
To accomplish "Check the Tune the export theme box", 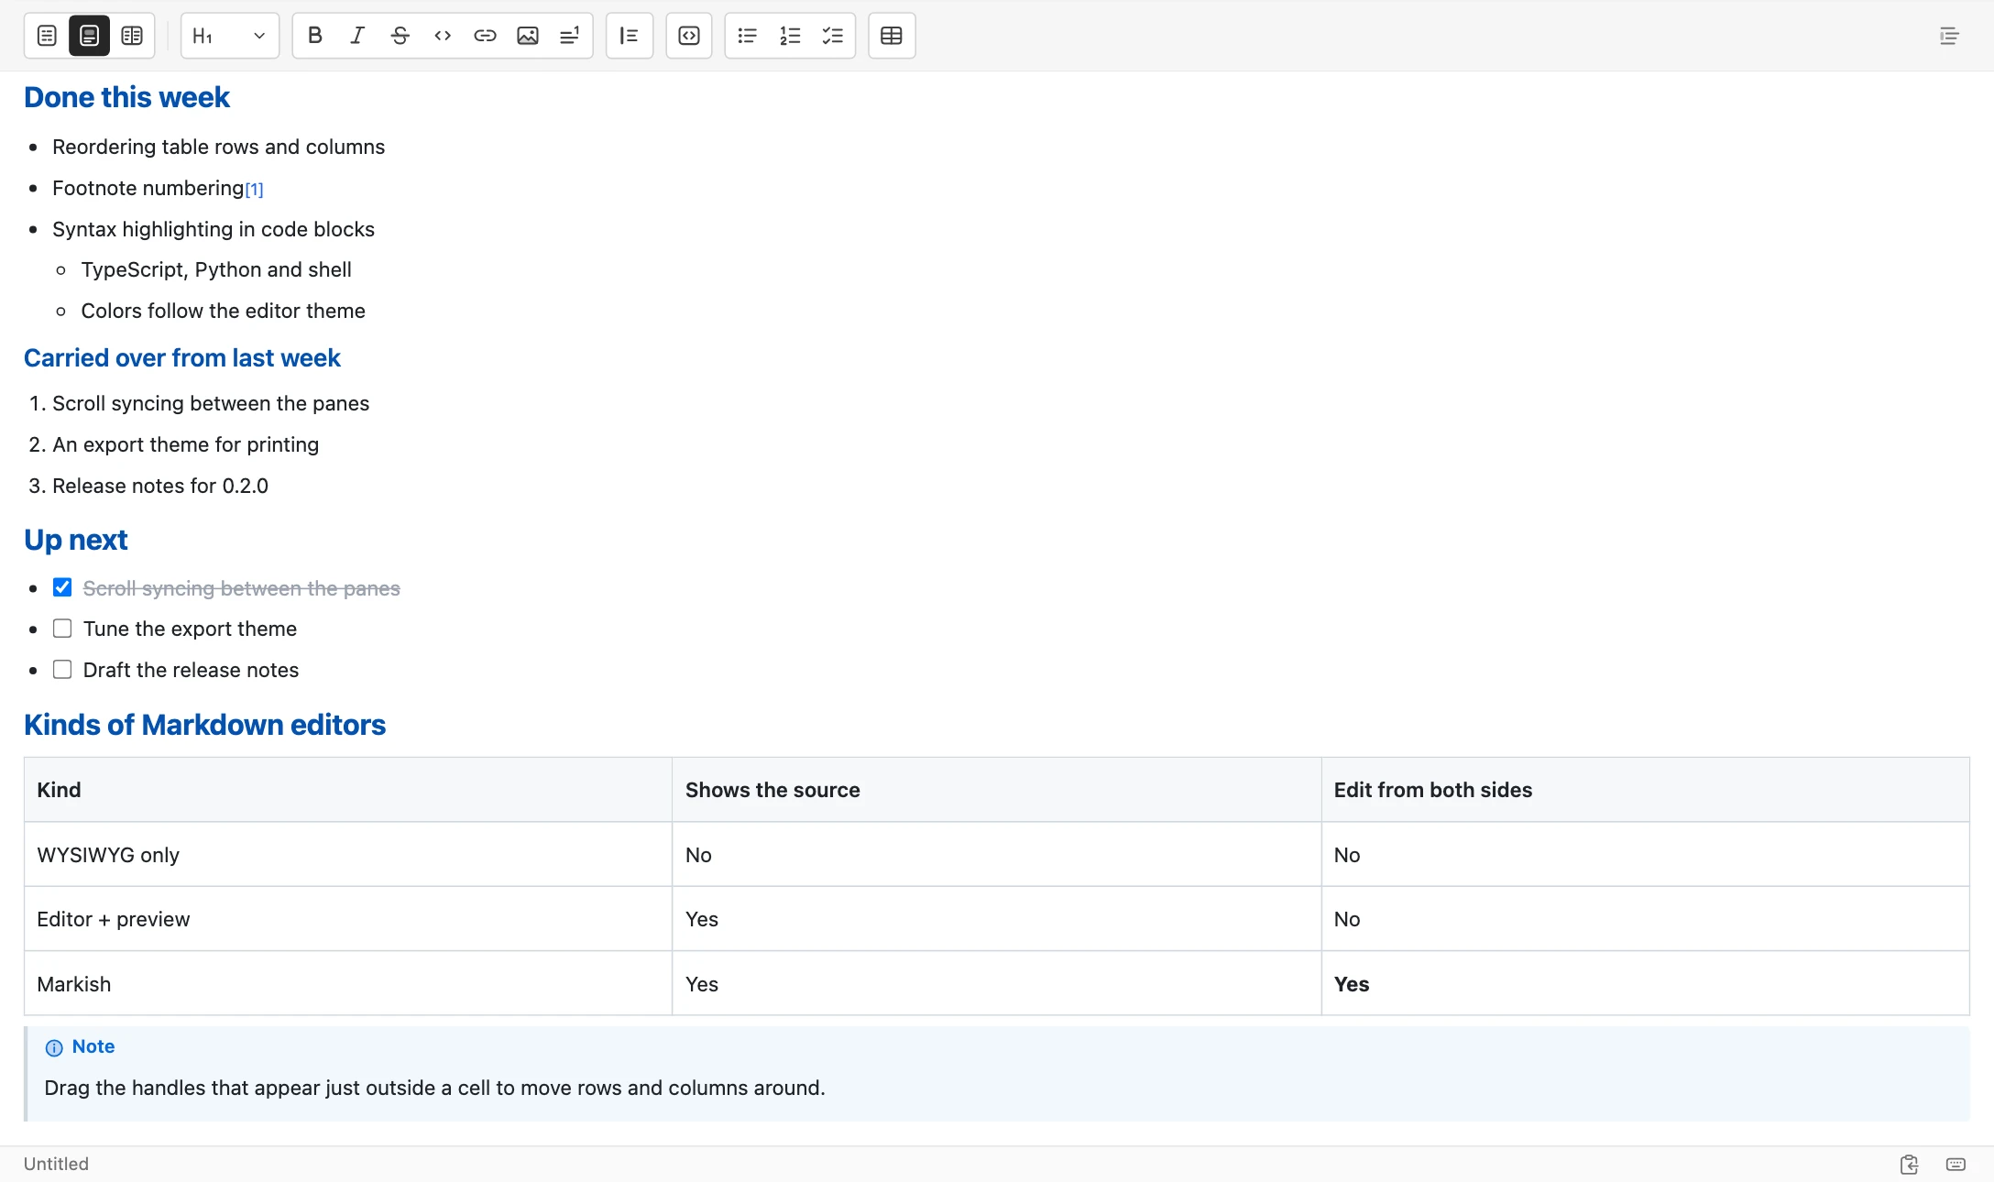I will 62,629.
